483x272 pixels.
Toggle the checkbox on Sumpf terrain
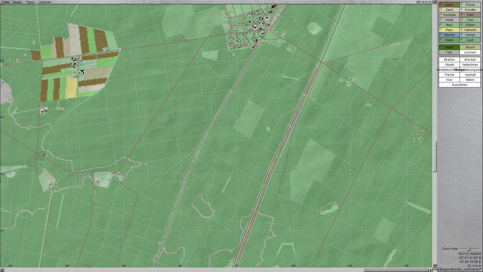(x=461, y=34)
